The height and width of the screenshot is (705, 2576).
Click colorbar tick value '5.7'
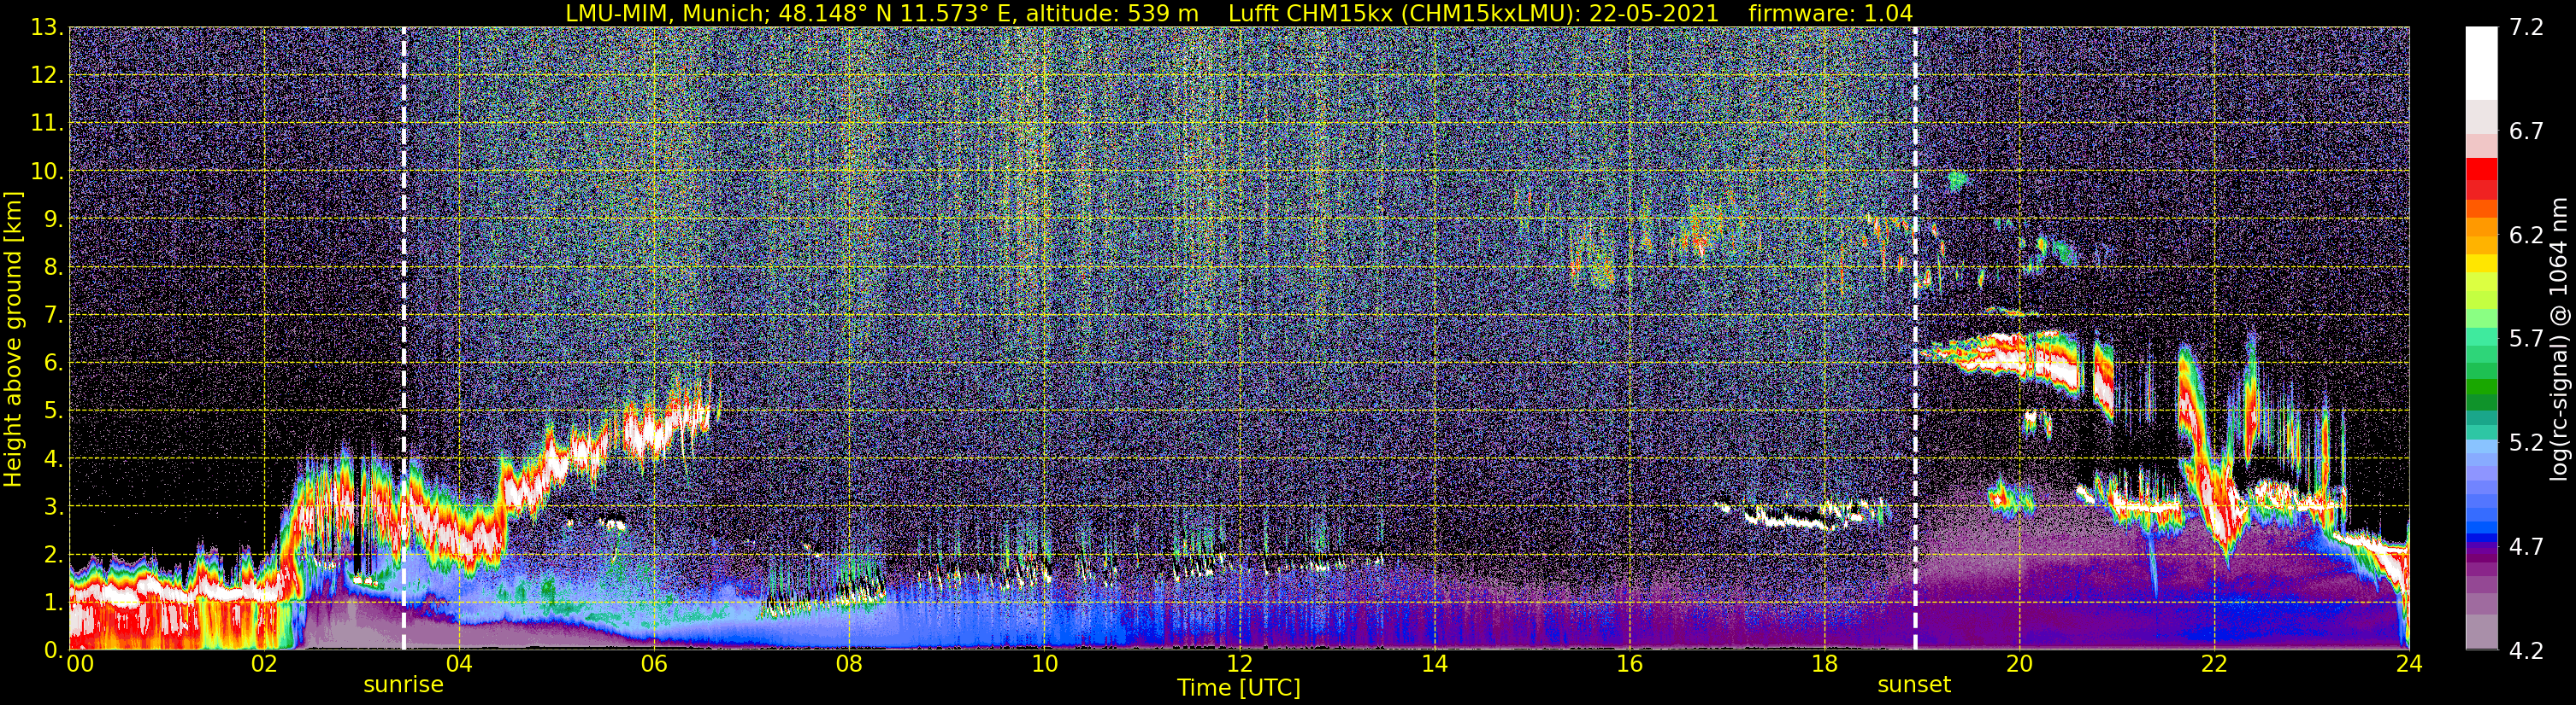pyautogui.click(x=2526, y=340)
